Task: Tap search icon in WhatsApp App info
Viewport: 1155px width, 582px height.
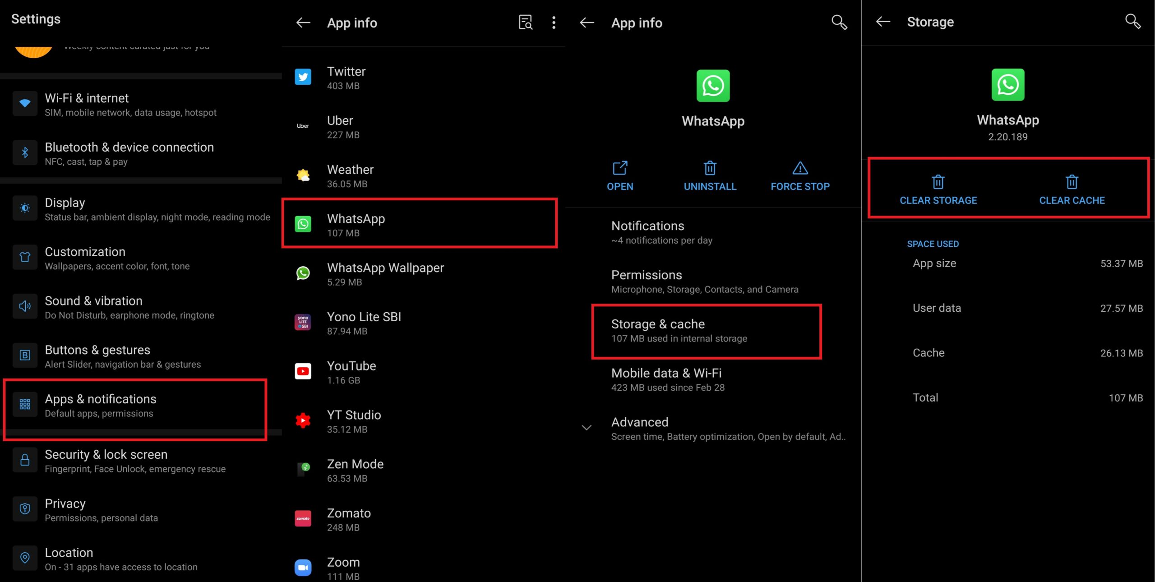Action: 839,22
